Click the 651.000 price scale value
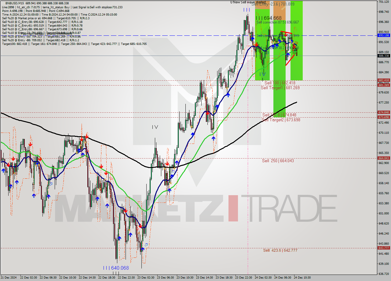 (x=384, y=213)
